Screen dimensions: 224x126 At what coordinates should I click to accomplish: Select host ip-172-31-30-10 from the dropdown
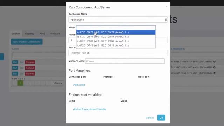pos(116,45)
